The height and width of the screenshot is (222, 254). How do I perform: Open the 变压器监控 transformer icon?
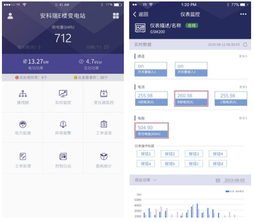click(103, 94)
